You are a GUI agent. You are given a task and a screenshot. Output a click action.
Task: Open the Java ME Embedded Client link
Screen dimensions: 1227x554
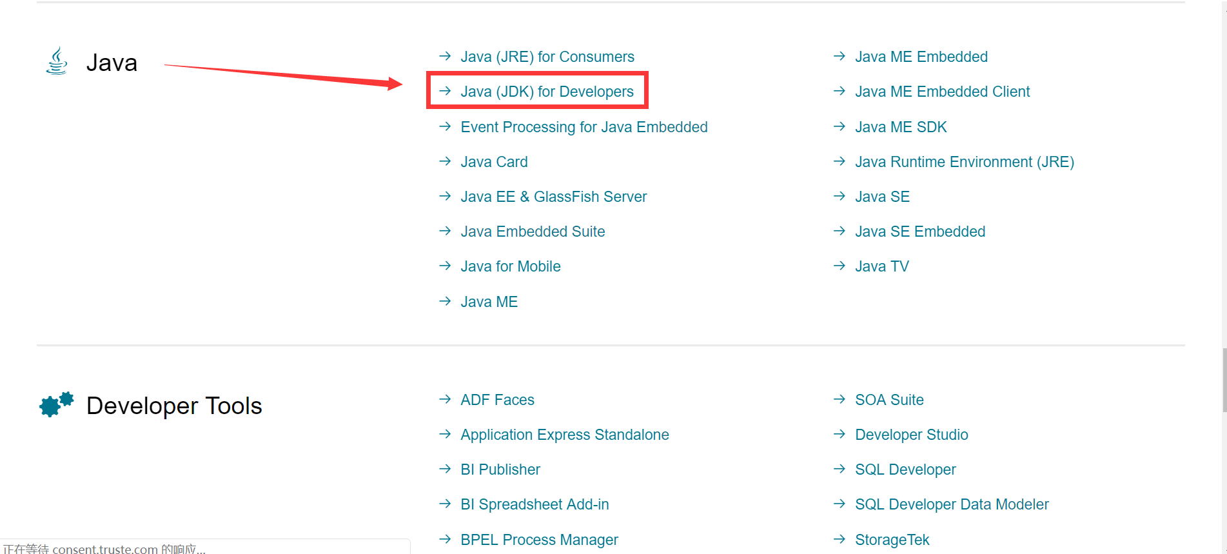[x=943, y=92]
